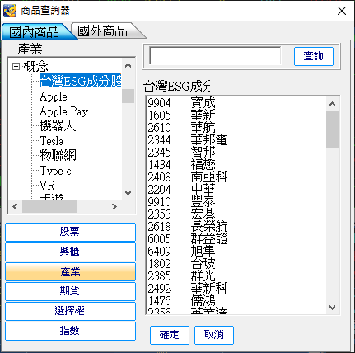This screenshot has height=353, width=355.
Task: Select Apple Pay in concept tree
Action: [x=63, y=111]
